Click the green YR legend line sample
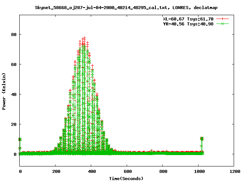Viewport: 242px width, 182px height. pos(222,24)
